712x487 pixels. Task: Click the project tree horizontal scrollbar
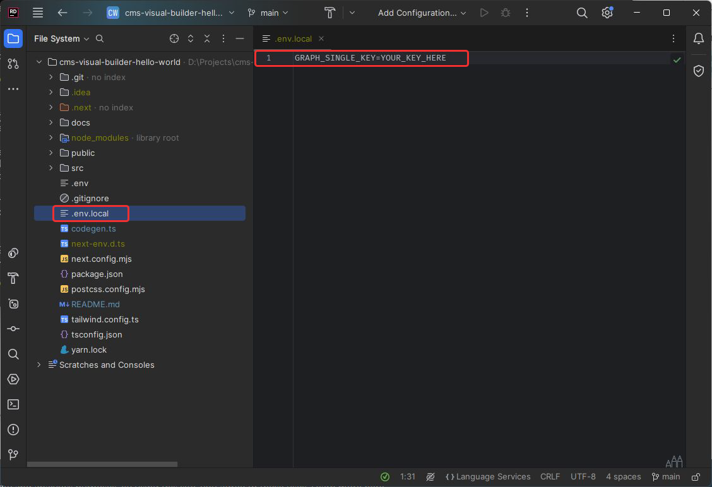(102, 464)
